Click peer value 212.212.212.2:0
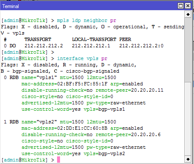 (141, 46)
